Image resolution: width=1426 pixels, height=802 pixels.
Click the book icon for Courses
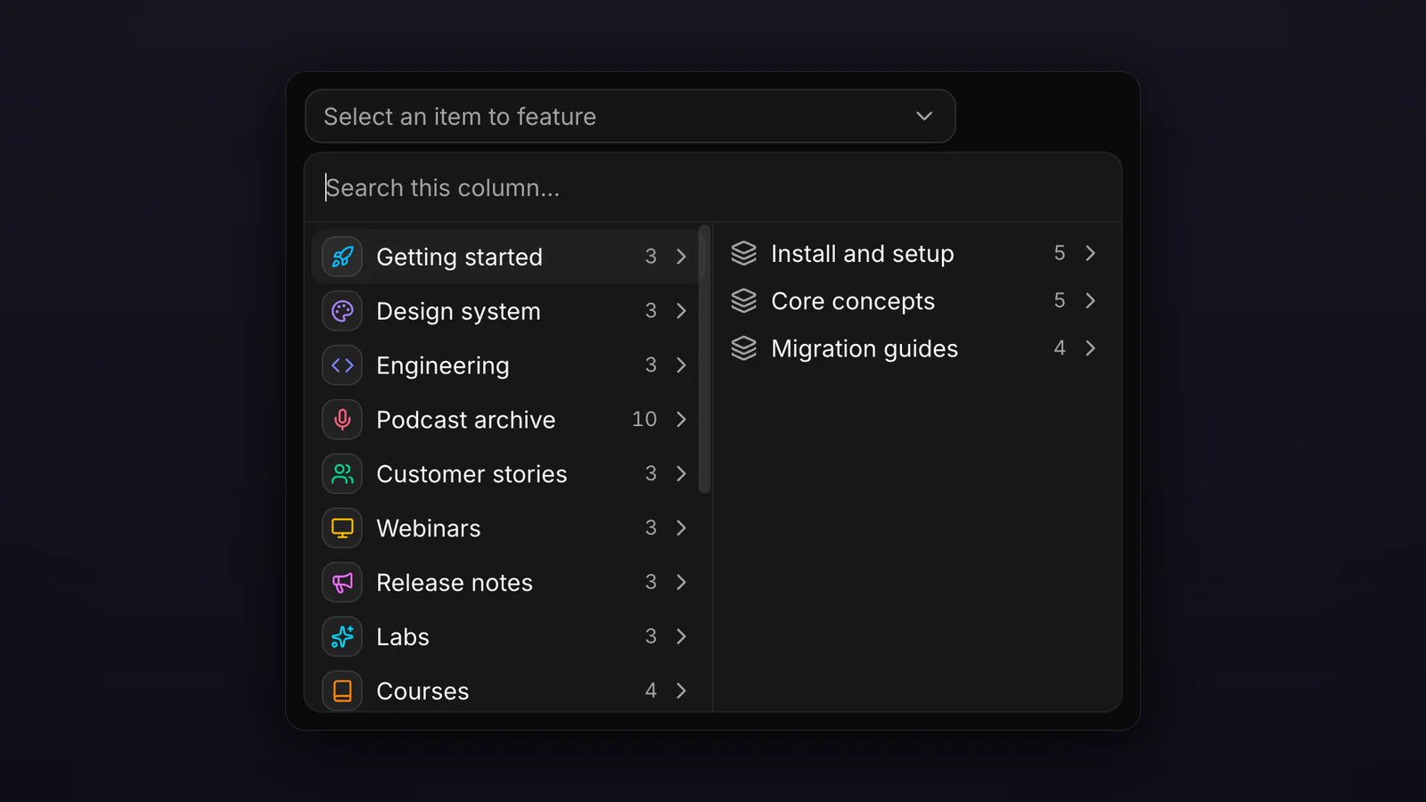[342, 692]
